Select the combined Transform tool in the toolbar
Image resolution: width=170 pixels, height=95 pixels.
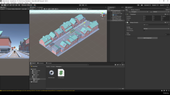click(x=16, y=5)
